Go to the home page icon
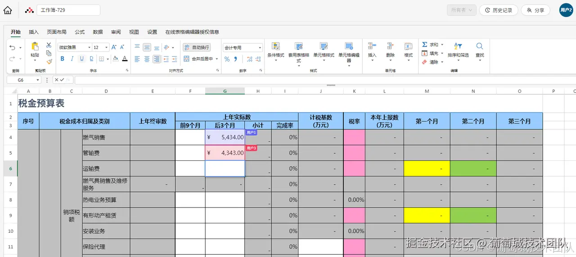This screenshot has width=576, height=257. pyautogui.click(x=8, y=10)
